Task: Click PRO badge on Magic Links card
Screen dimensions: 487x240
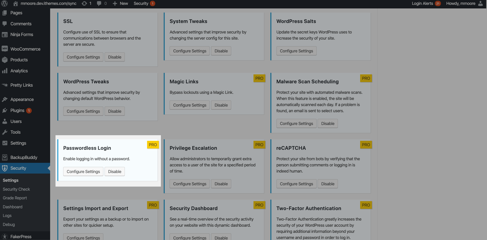Action: 259,78
